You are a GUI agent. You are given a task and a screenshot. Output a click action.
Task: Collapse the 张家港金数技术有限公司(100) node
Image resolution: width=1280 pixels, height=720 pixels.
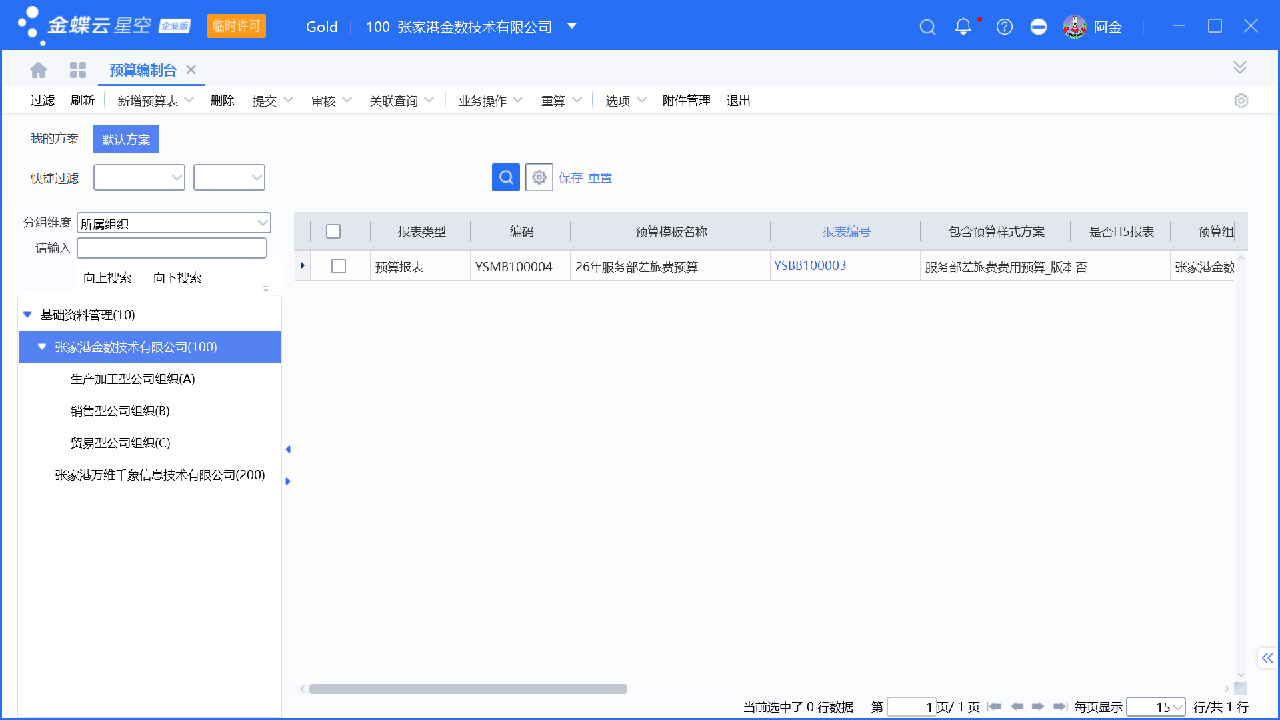pyautogui.click(x=42, y=347)
